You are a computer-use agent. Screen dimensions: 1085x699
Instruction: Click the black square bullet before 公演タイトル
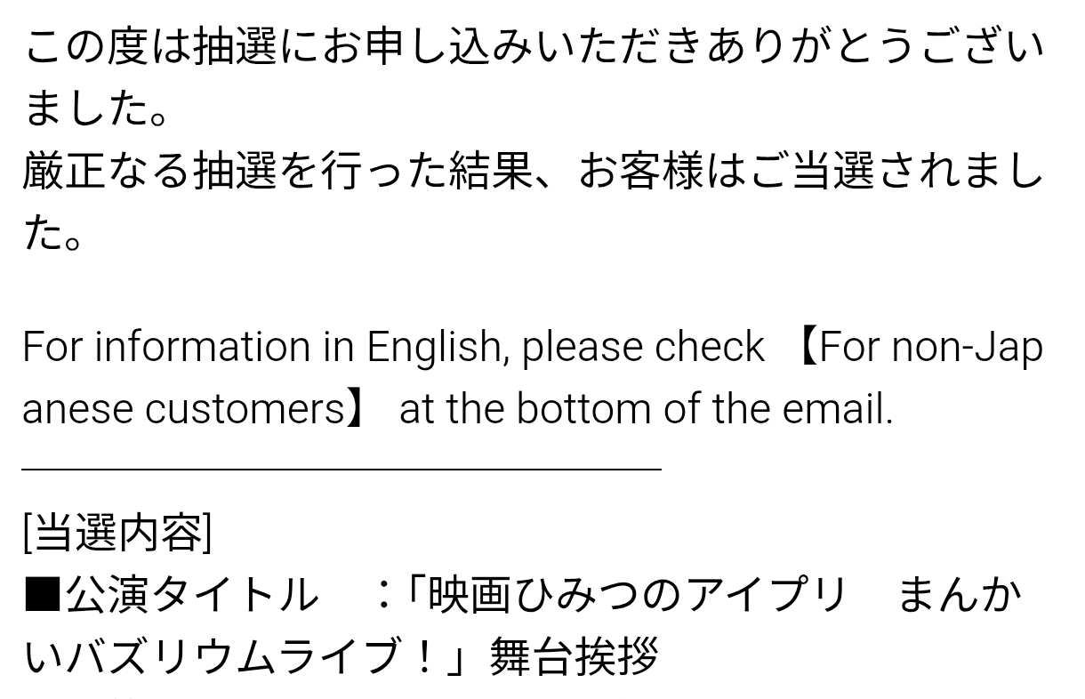tap(42, 596)
